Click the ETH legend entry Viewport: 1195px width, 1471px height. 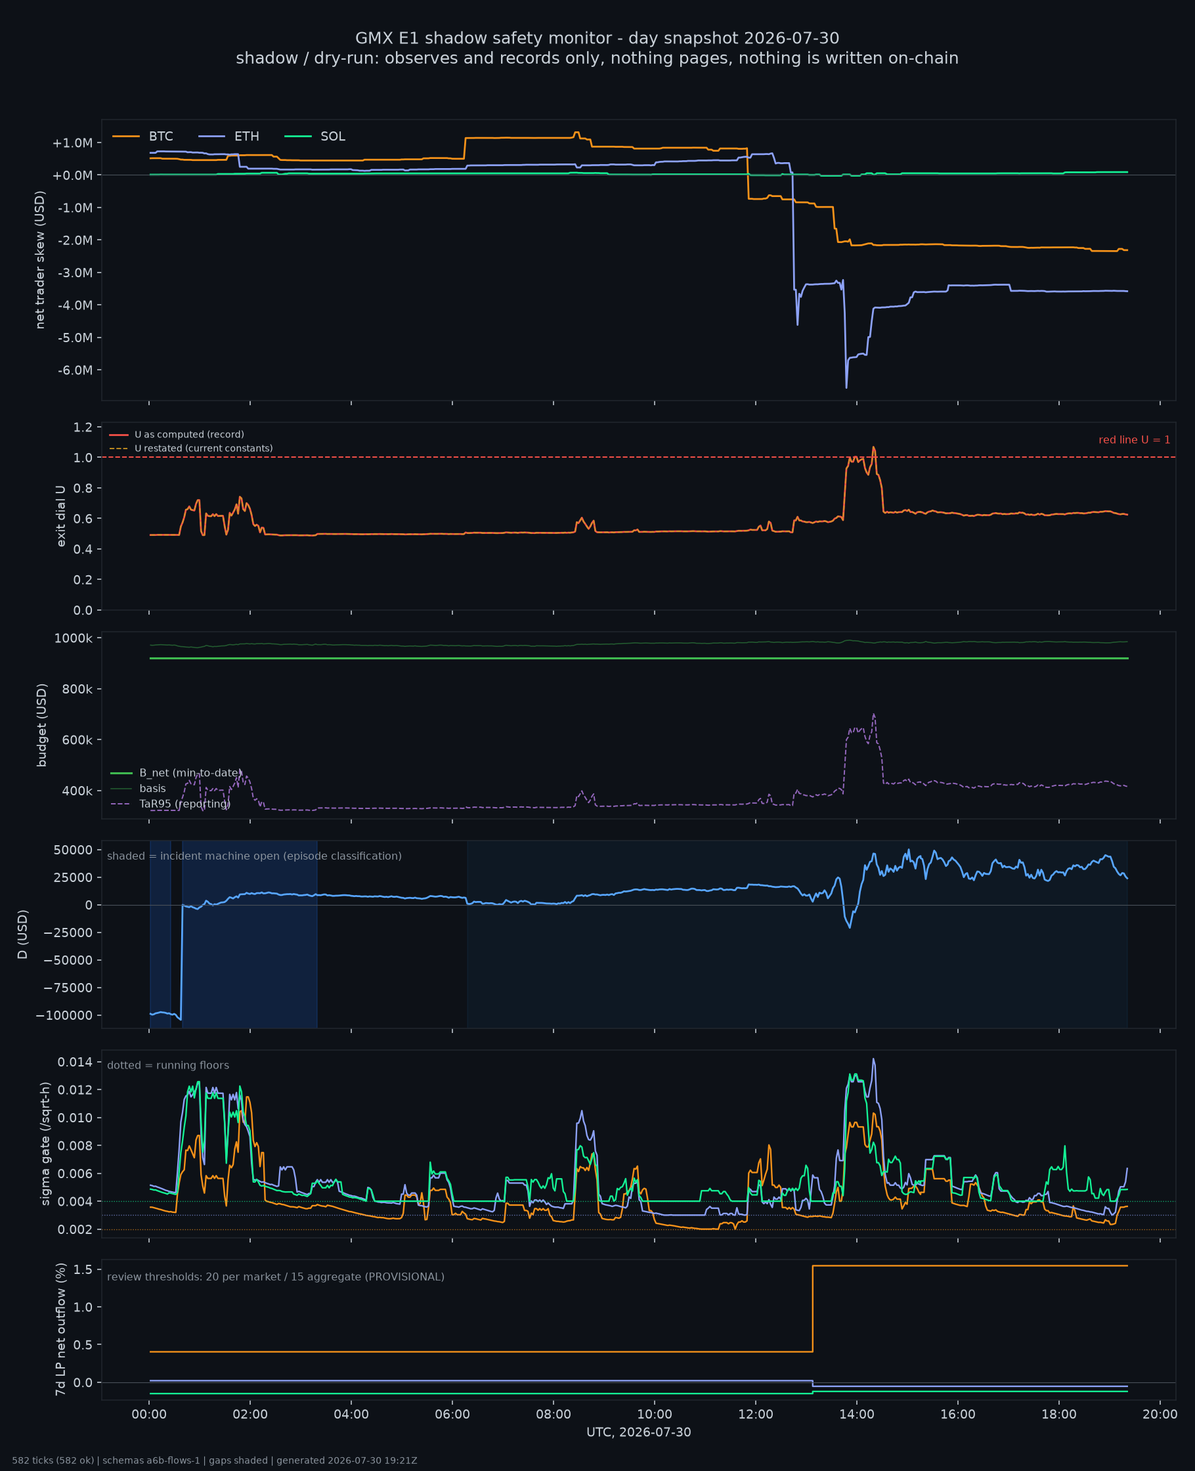(228, 137)
